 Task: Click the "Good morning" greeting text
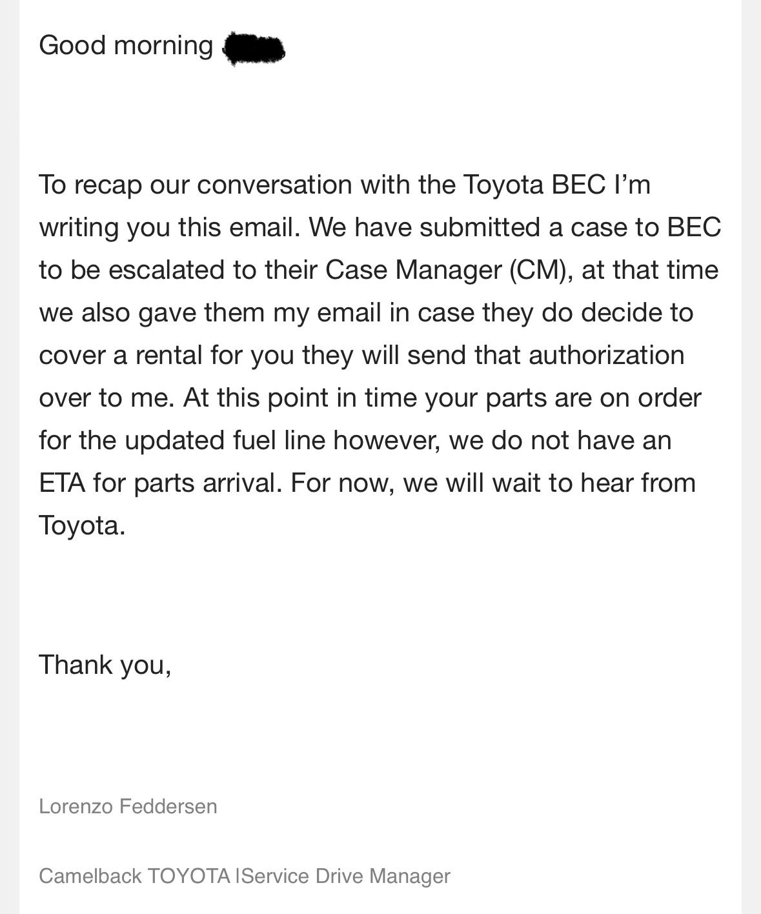pos(126,46)
